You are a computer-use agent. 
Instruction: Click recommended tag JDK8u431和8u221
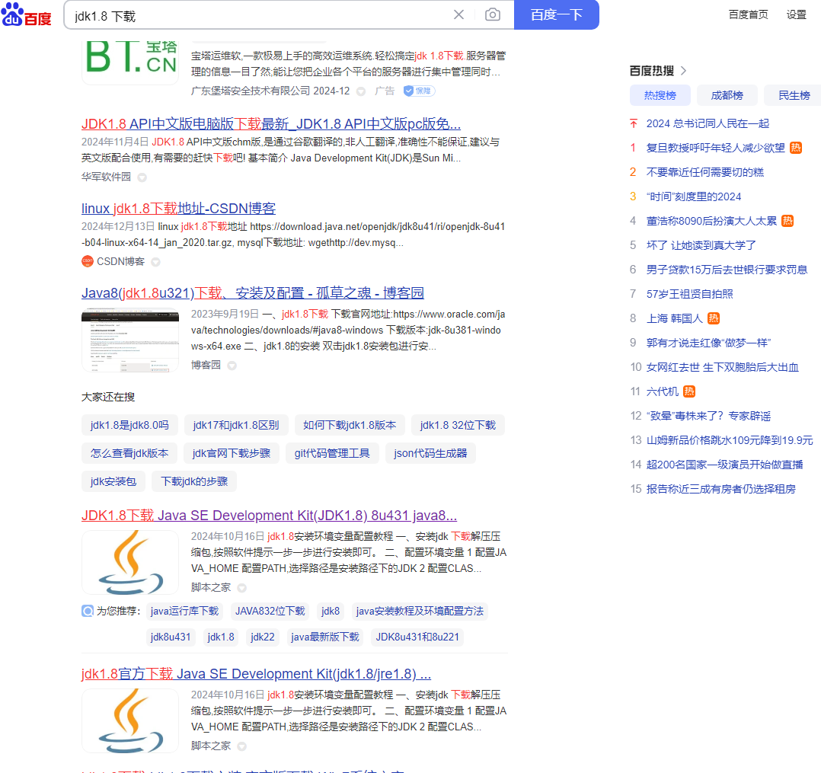click(417, 637)
